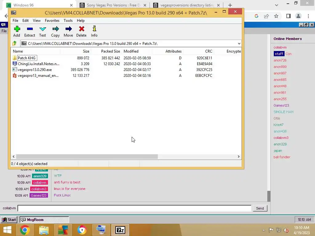Click the Windows 96 Start button

pos(9,219)
